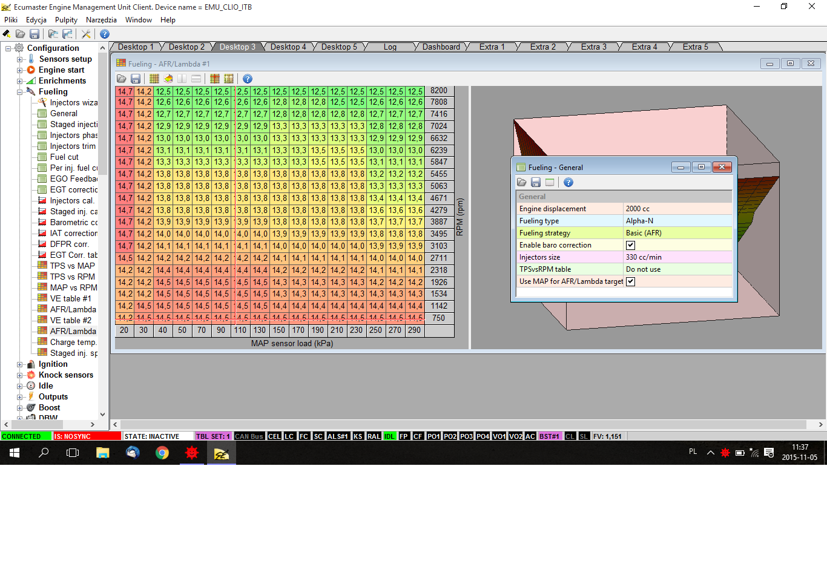Viewport: 827px width, 581px height.
Task: Save the AFR/Lambda #1 table with the floppy icon
Action: point(136,79)
